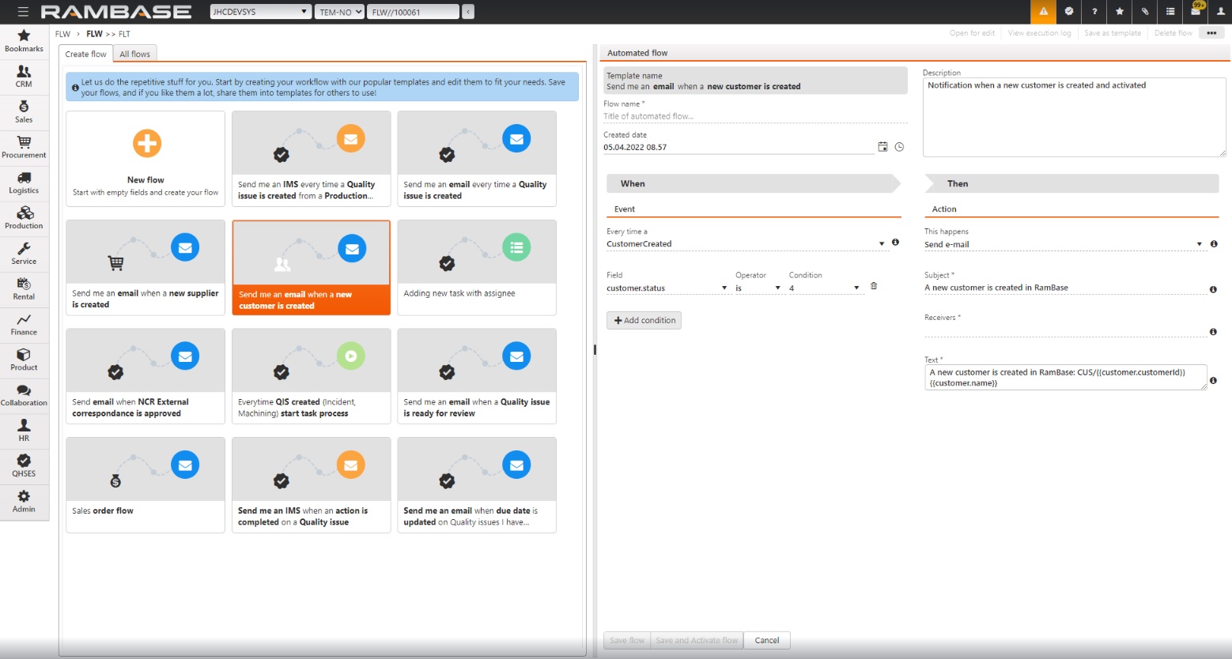Click the Add condition button
This screenshot has height=659, width=1232.
tap(644, 320)
